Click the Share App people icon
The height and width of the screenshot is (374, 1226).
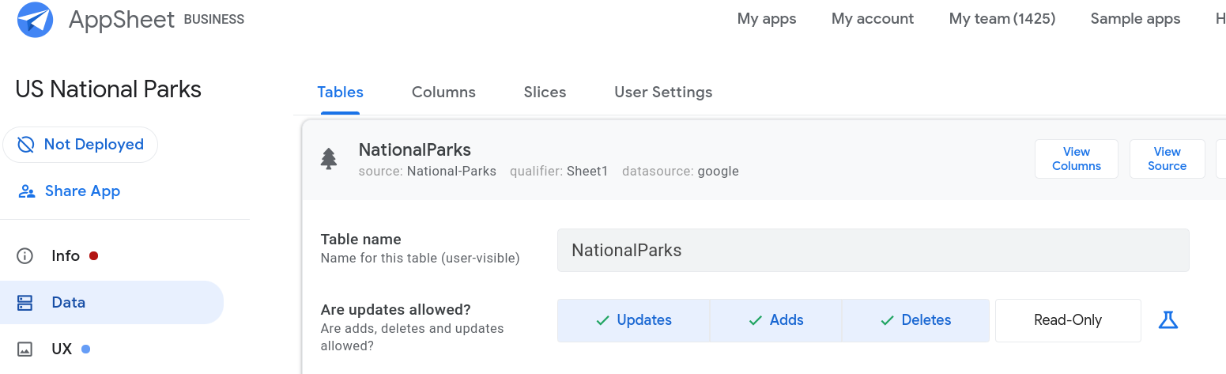tap(27, 191)
